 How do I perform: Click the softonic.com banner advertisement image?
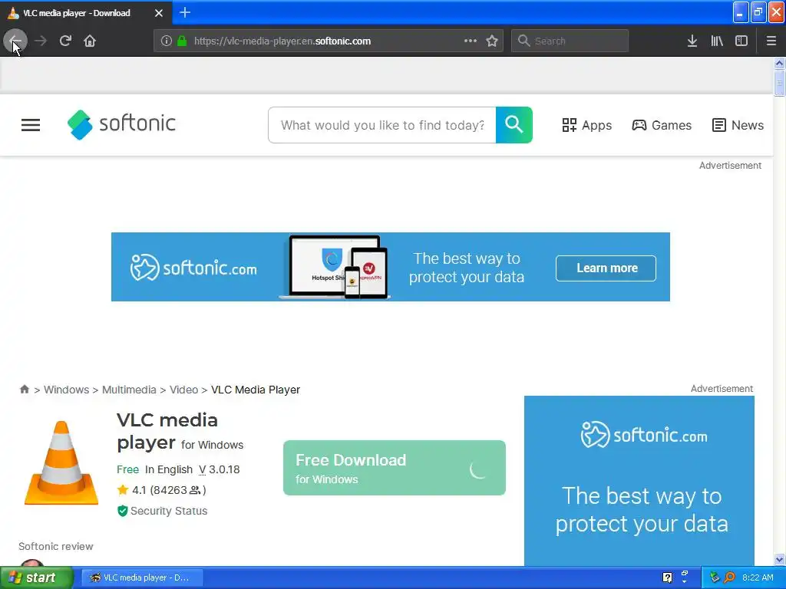(x=391, y=267)
